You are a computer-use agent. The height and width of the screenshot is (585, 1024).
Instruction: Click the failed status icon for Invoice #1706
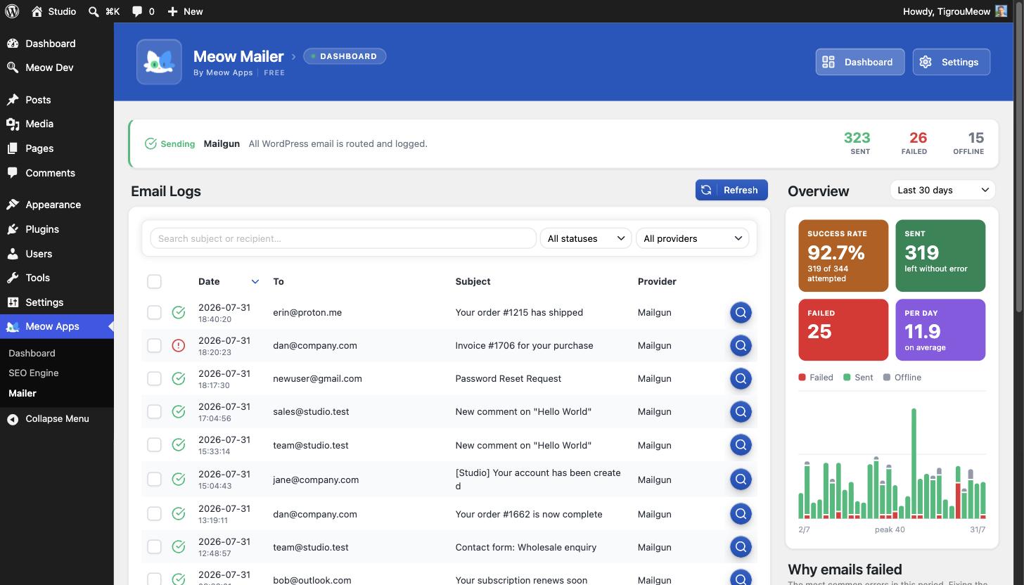pos(179,345)
